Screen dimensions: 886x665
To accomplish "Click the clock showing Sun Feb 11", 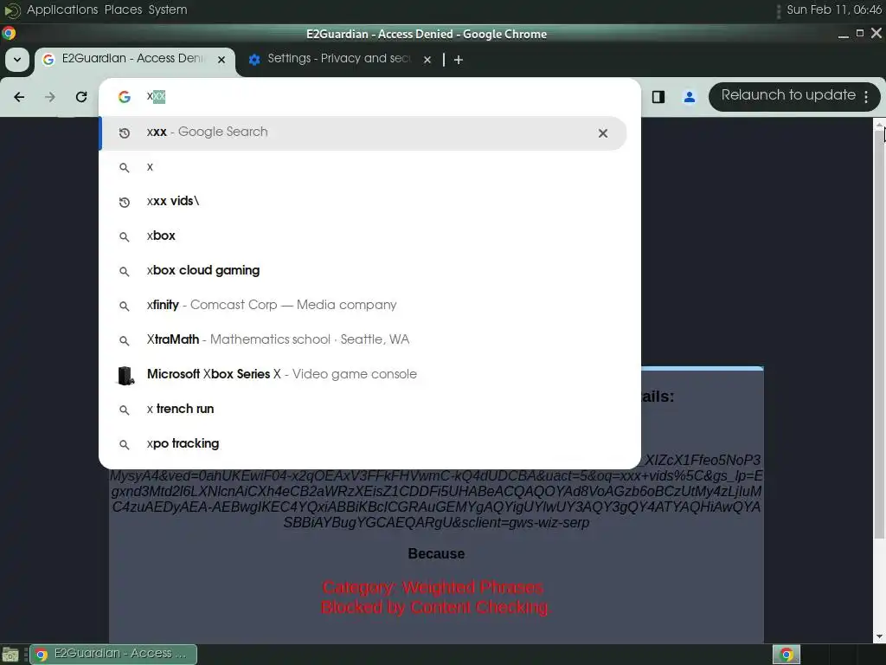I will point(833,10).
